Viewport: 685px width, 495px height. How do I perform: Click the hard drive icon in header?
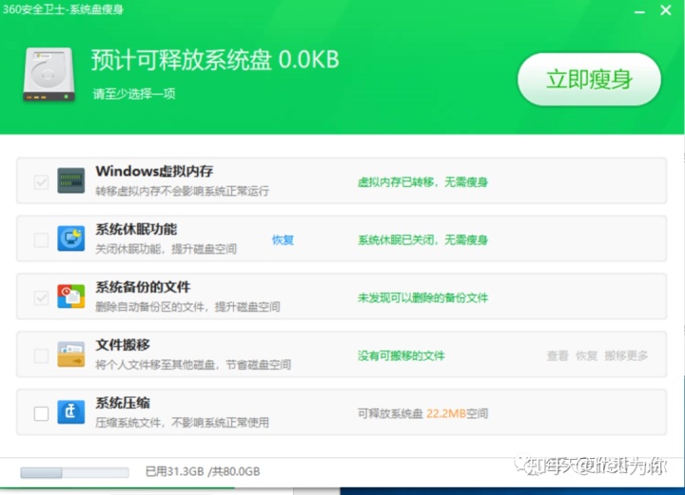[49, 74]
